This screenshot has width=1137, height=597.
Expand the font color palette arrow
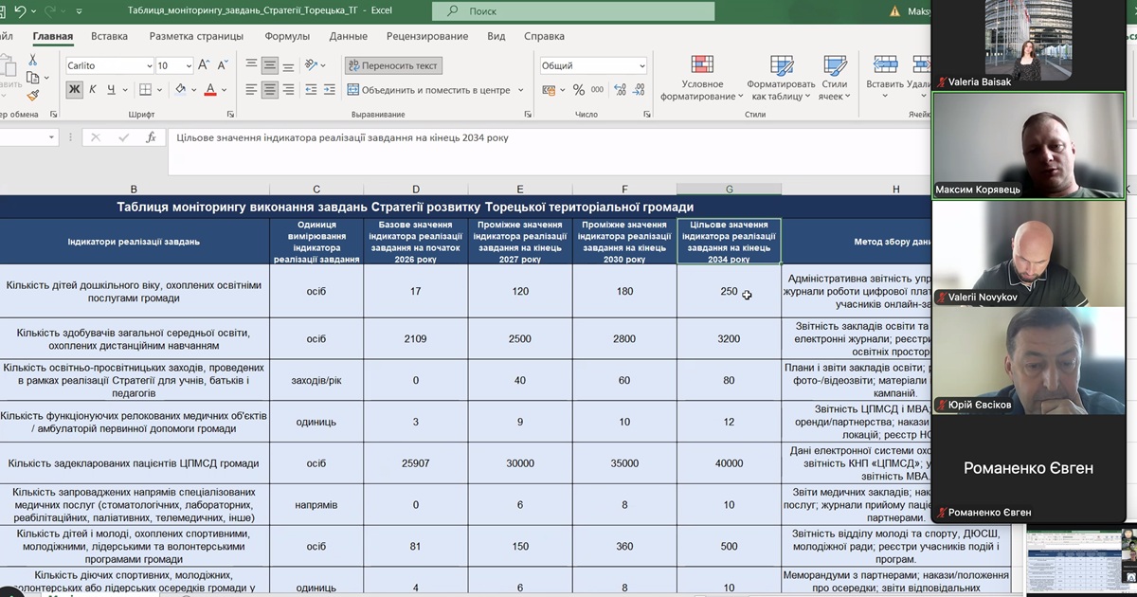(x=224, y=90)
